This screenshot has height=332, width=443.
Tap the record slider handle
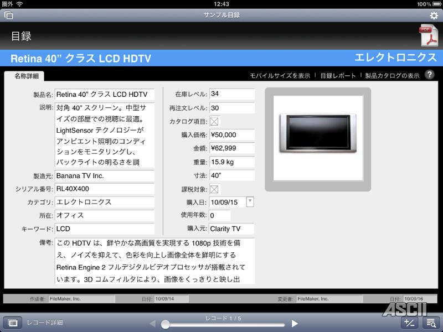165,324
